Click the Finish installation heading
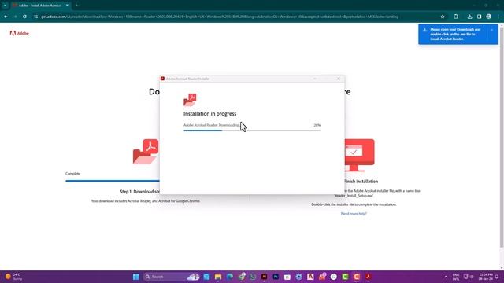The image size is (504, 283). point(361,182)
